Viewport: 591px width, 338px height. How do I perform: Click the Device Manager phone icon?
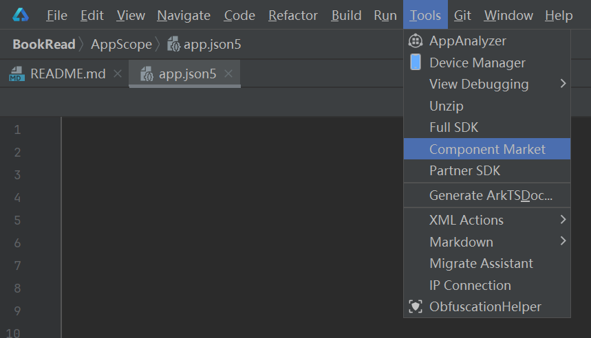pyautogui.click(x=416, y=63)
